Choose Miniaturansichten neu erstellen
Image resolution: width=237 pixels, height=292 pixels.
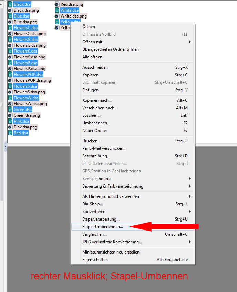coord(133,252)
